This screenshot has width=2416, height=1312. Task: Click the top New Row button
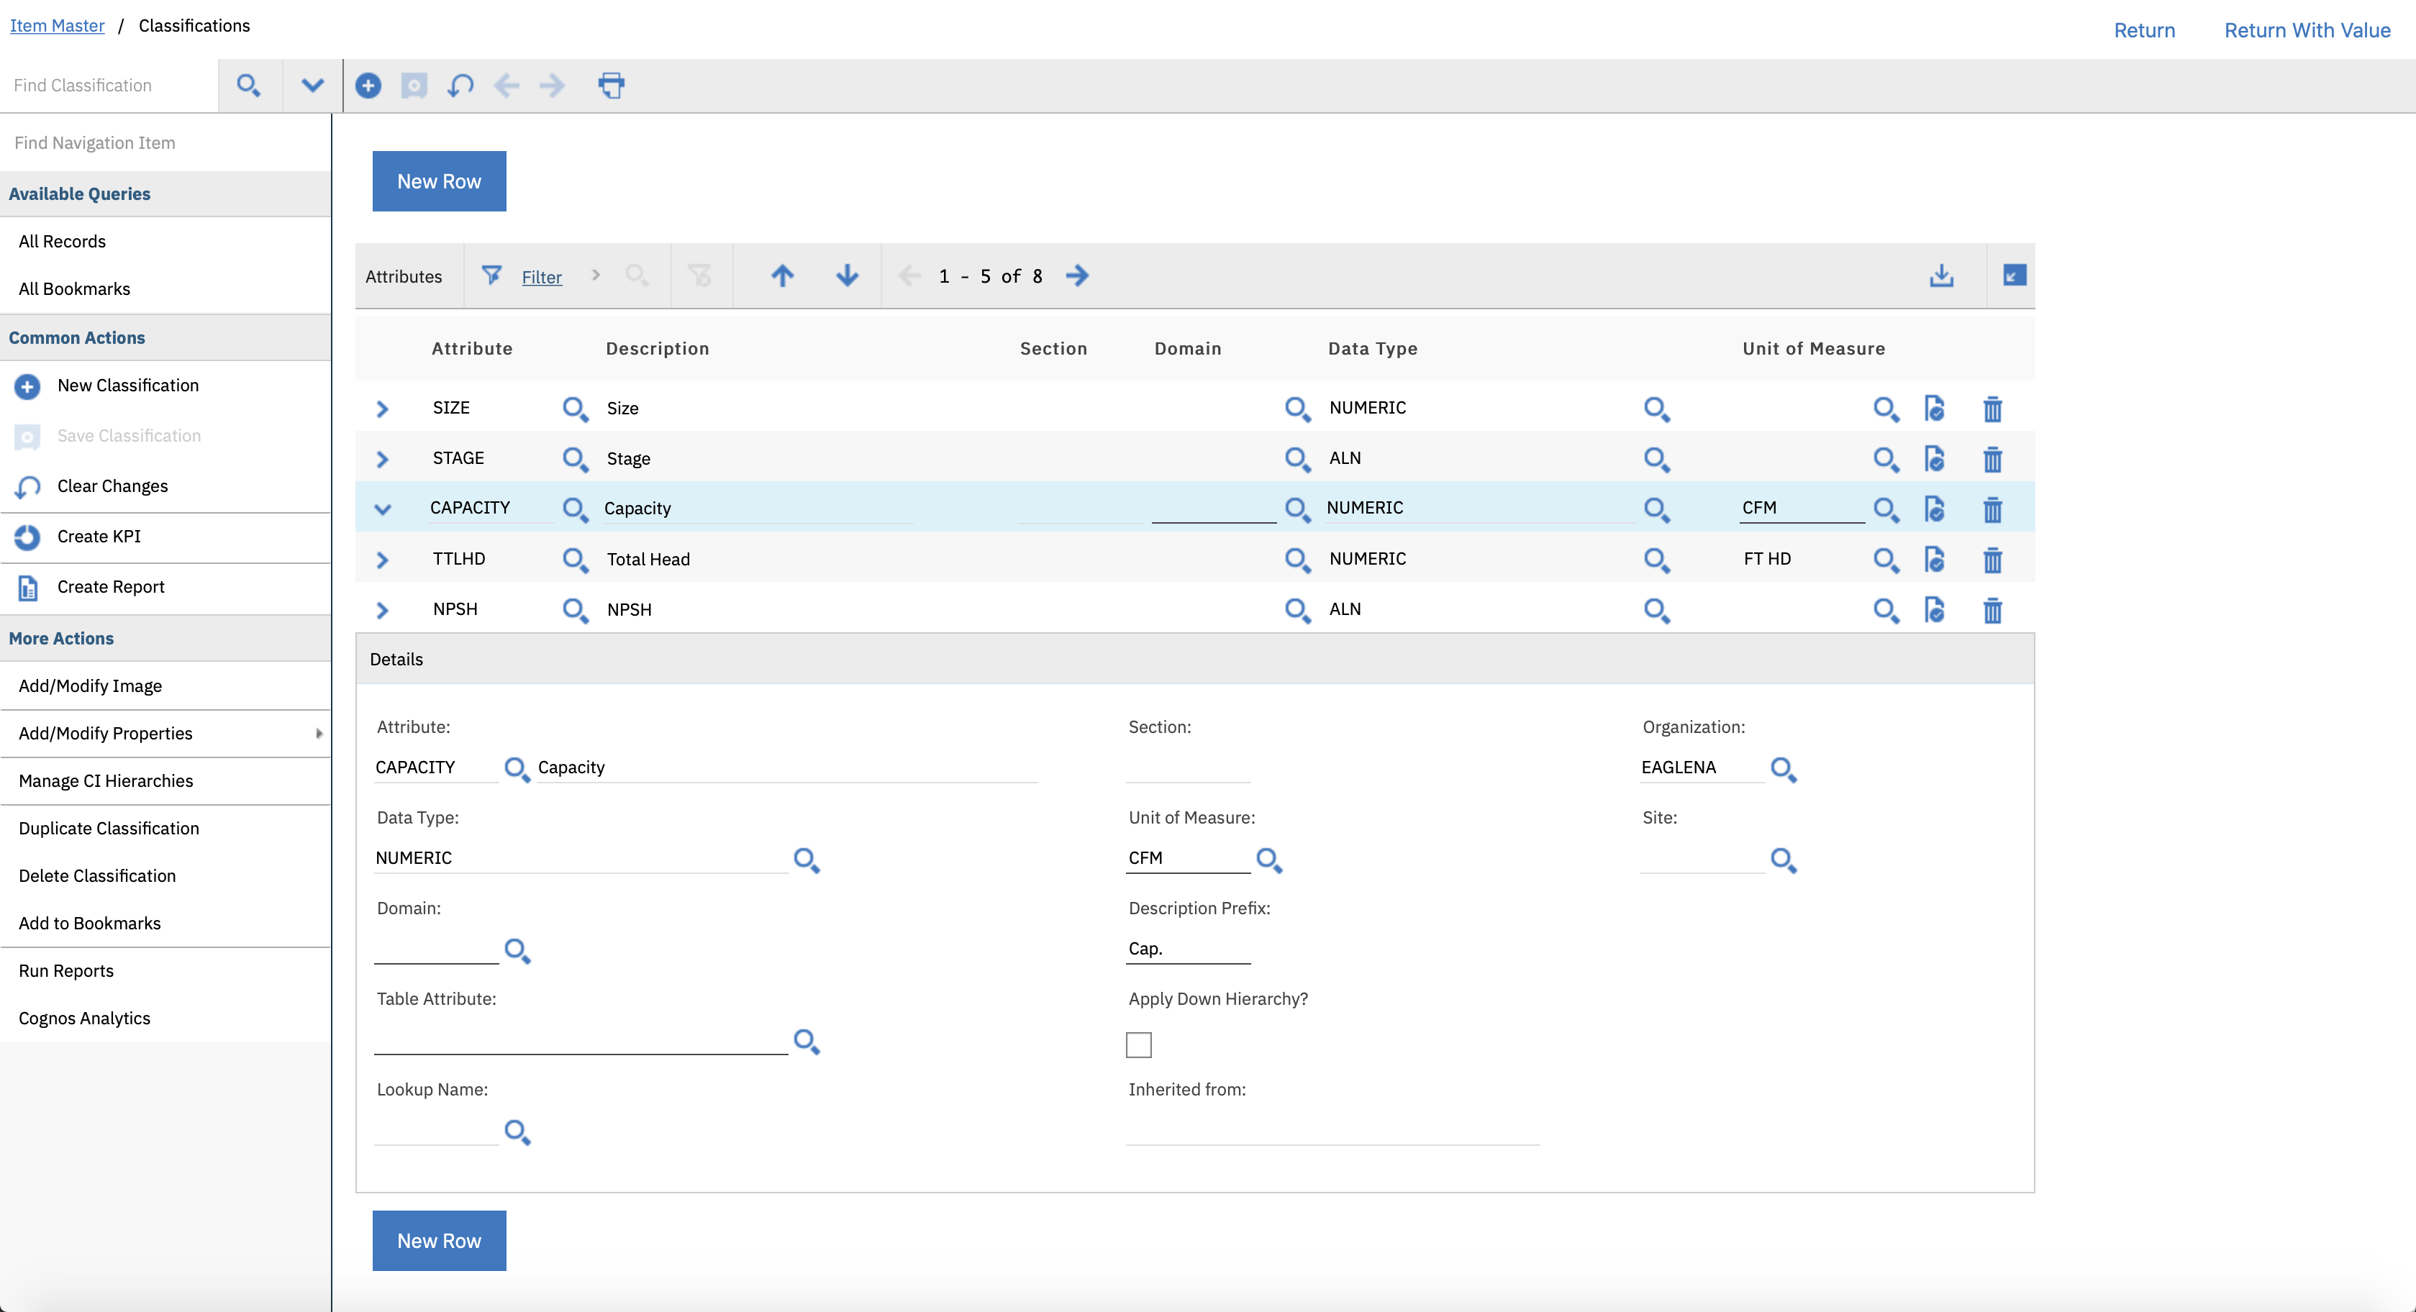click(439, 181)
